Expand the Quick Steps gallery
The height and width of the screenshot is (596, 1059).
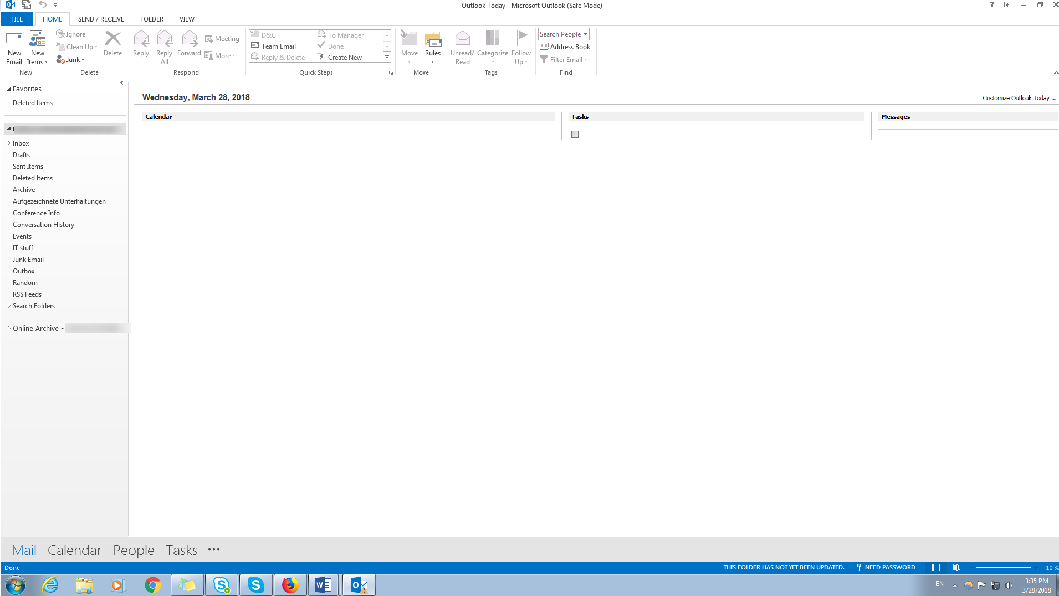387,58
